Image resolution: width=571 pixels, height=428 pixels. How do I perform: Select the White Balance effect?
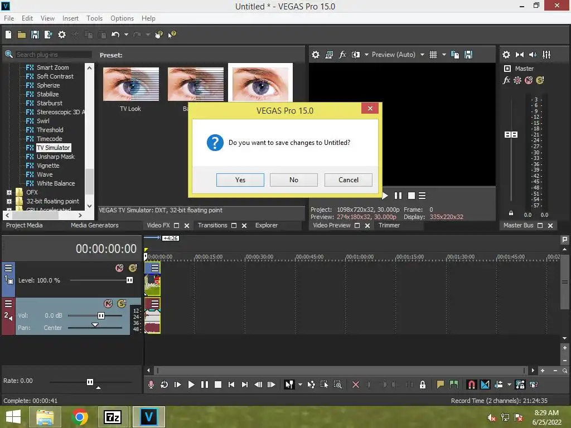coord(56,183)
